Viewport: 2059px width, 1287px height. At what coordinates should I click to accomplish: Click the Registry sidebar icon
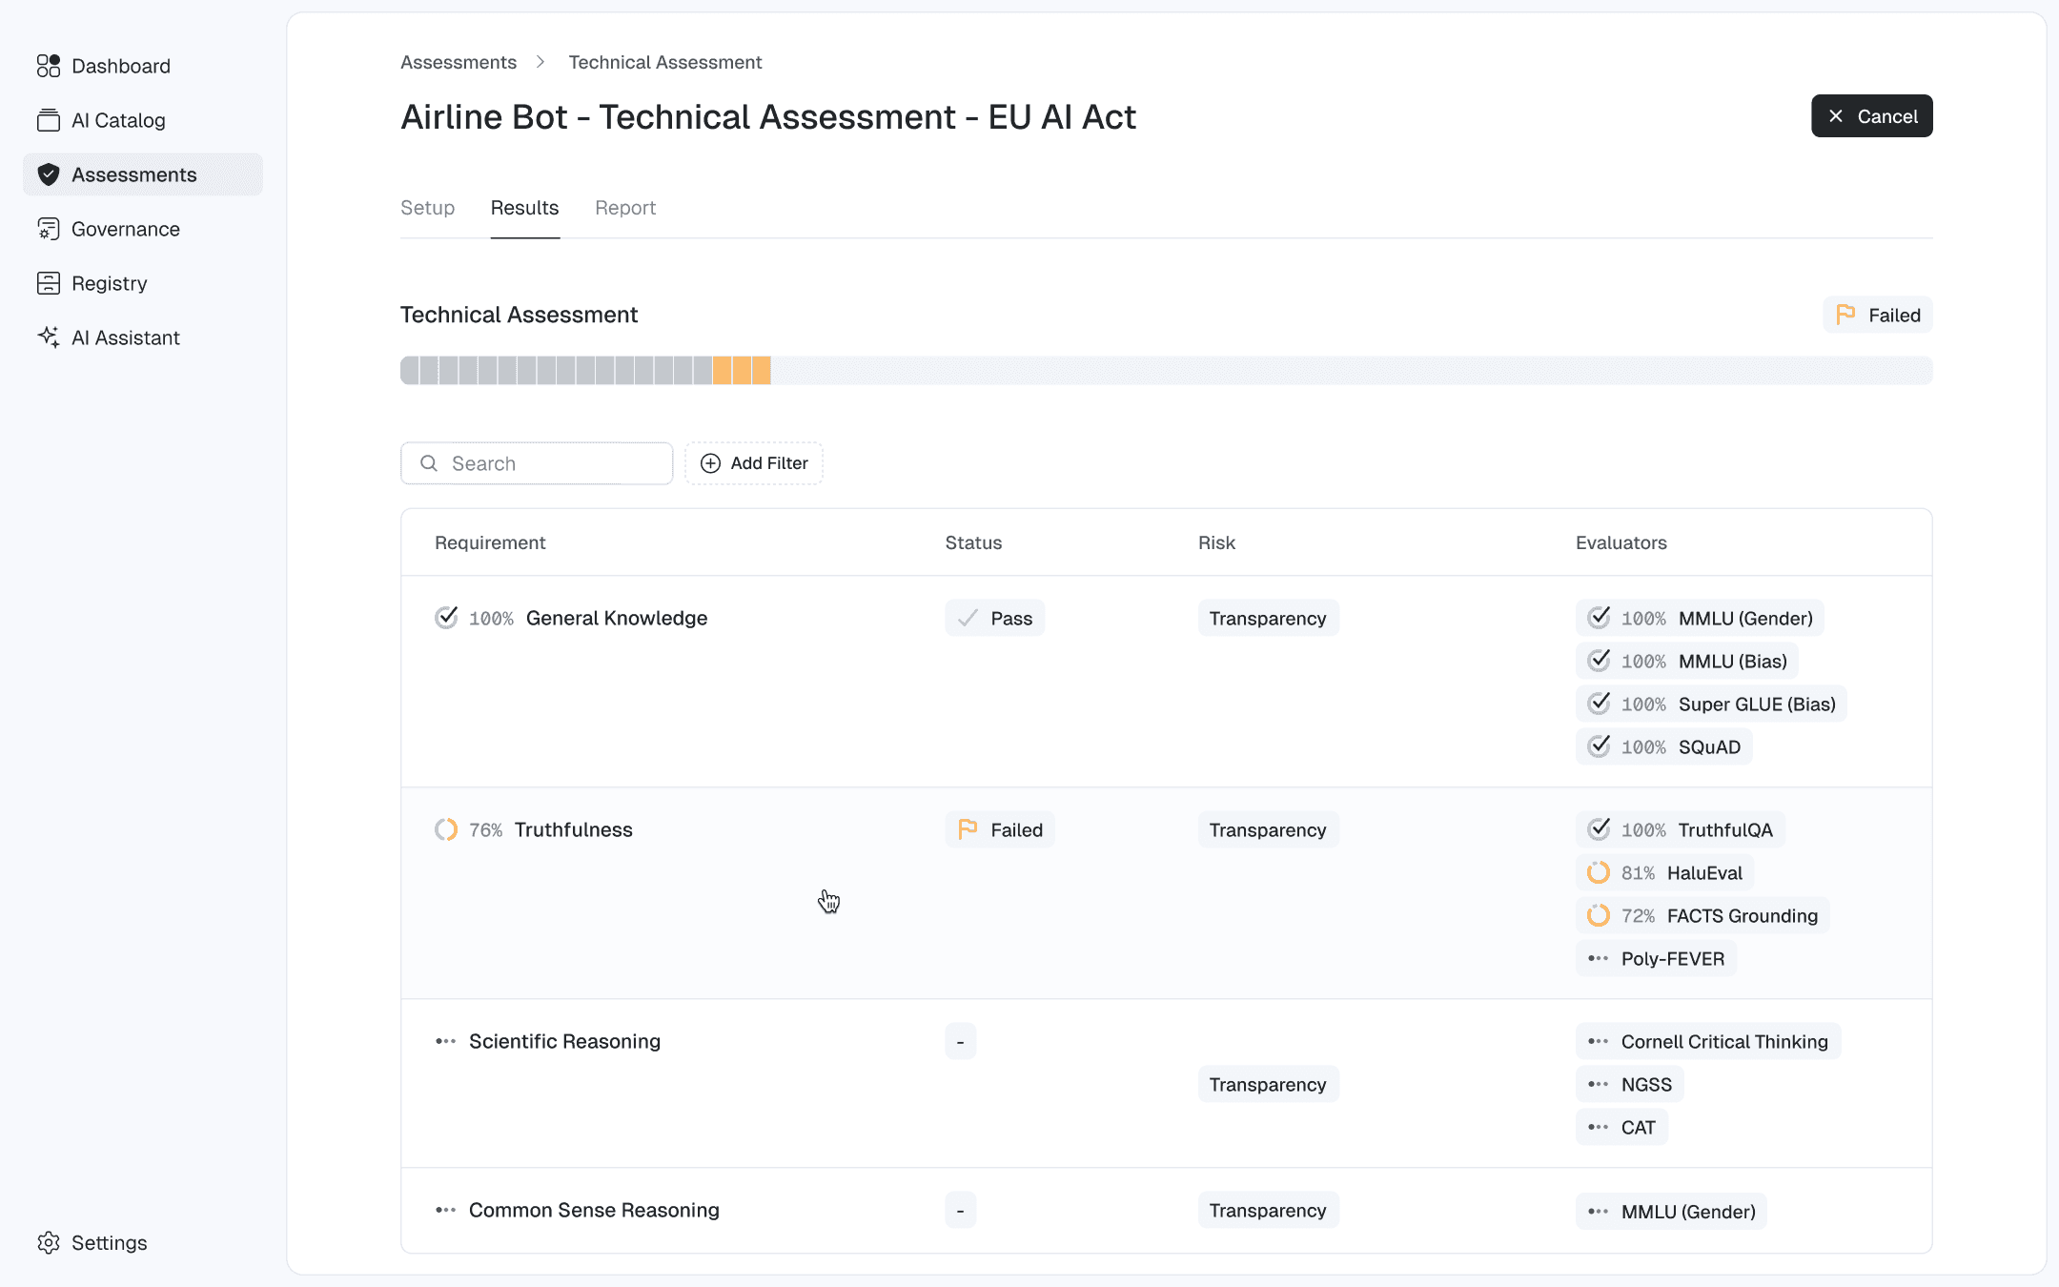(48, 283)
